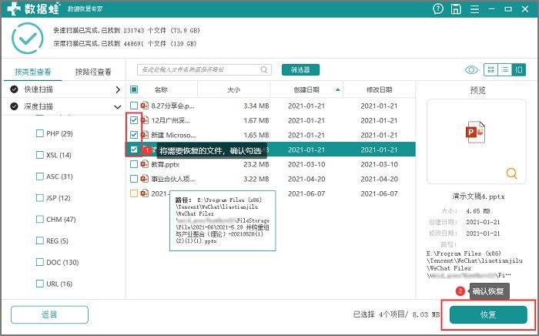
Task: Open the hamburger menu in title bar
Action: pos(474,9)
